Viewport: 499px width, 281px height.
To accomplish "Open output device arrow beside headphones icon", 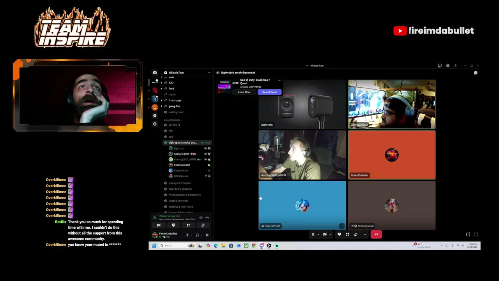I will 202,235.
